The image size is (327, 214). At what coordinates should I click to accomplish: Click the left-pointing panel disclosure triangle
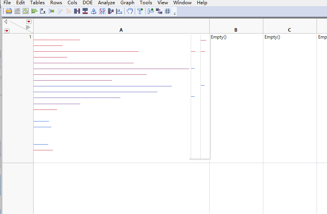tap(6, 22)
